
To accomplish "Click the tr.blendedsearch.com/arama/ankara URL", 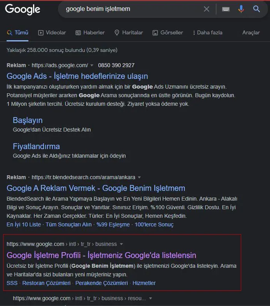I will coord(83,177).
